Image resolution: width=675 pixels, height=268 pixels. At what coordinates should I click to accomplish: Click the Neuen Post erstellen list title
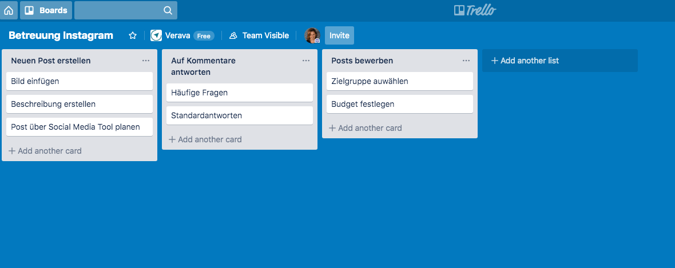(51, 61)
